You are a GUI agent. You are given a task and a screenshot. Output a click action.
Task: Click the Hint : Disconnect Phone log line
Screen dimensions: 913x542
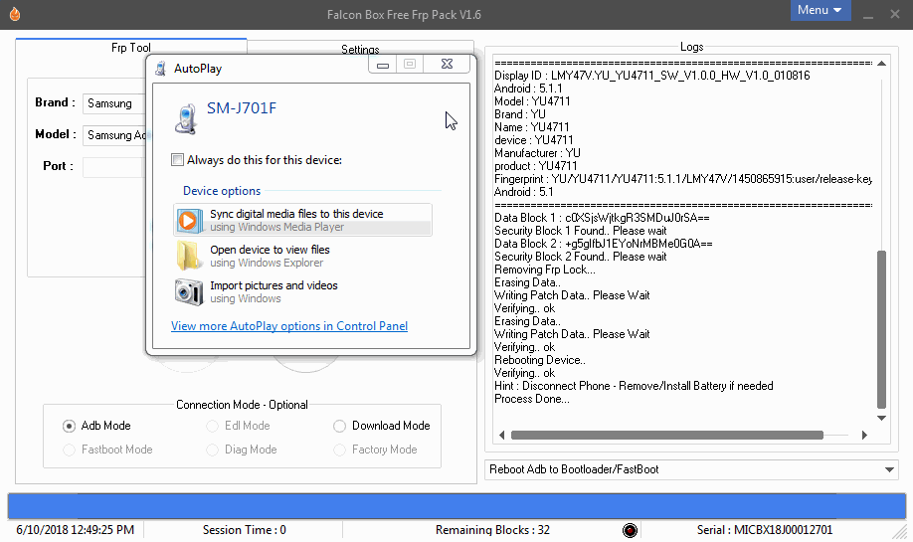634,386
